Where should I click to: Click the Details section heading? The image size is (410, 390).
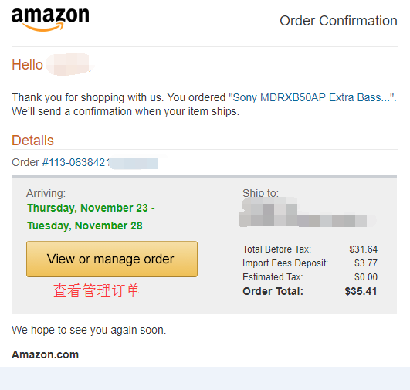click(x=32, y=141)
